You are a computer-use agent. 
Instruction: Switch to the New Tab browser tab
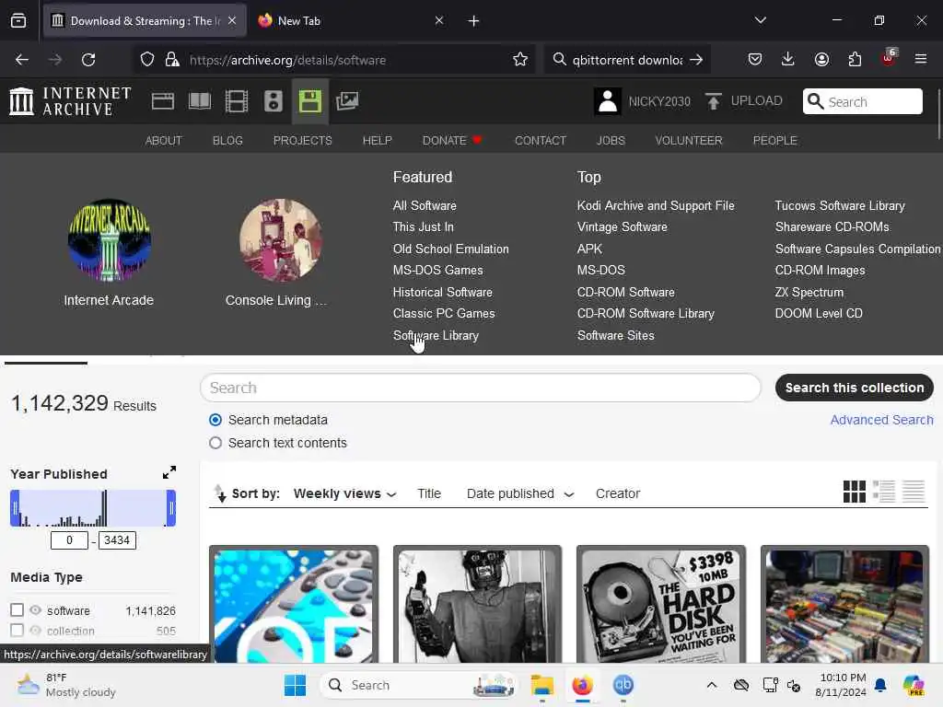point(351,21)
